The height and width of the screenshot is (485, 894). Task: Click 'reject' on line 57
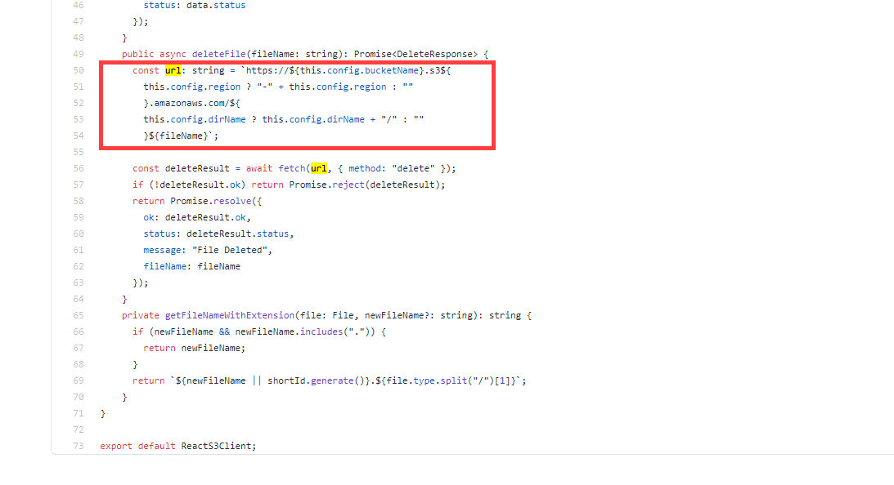(348, 185)
